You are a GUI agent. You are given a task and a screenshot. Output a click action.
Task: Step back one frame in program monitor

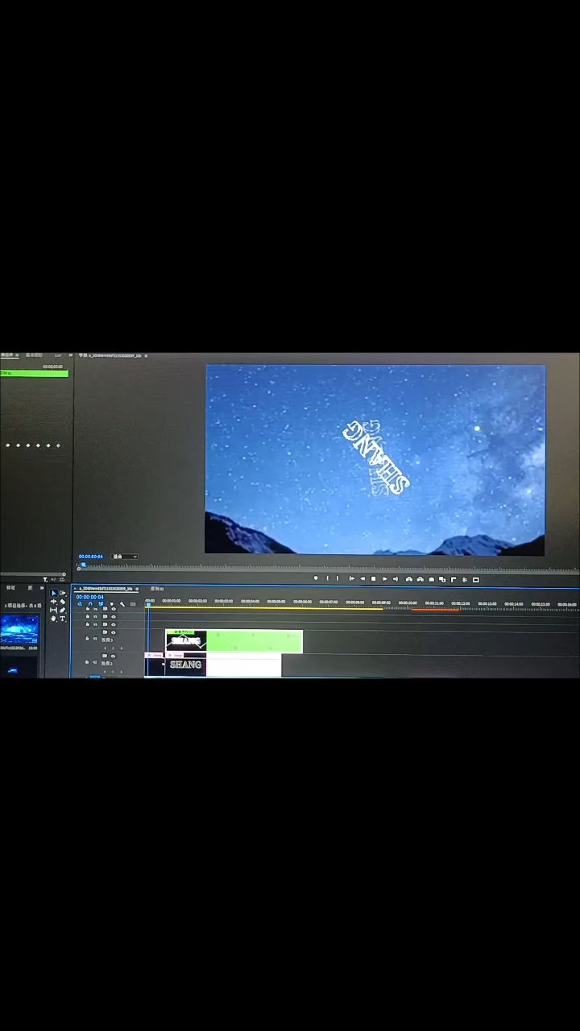tap(362, 578)
